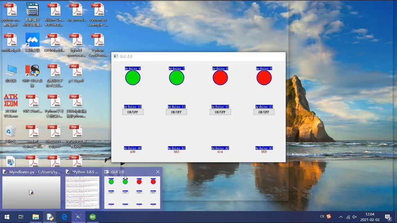This screenshot has height=223, width=397.
Task: Show hidden system tray icons
Action: pos(341,217)
